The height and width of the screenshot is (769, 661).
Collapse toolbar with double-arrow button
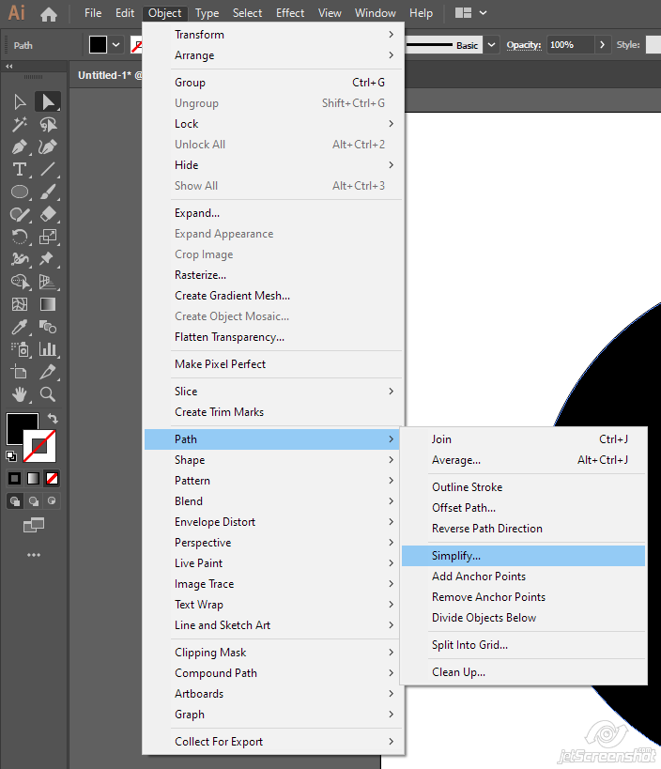(x=8, y=67)
